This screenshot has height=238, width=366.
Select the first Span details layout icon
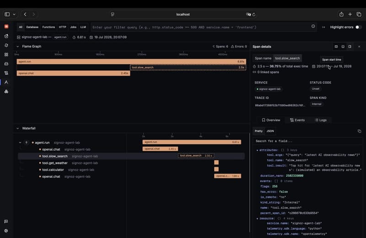336,47
